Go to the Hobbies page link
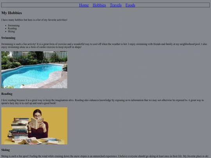Viewport: 211px width, 158px height. pyautogui.click(x=99, y=5)
